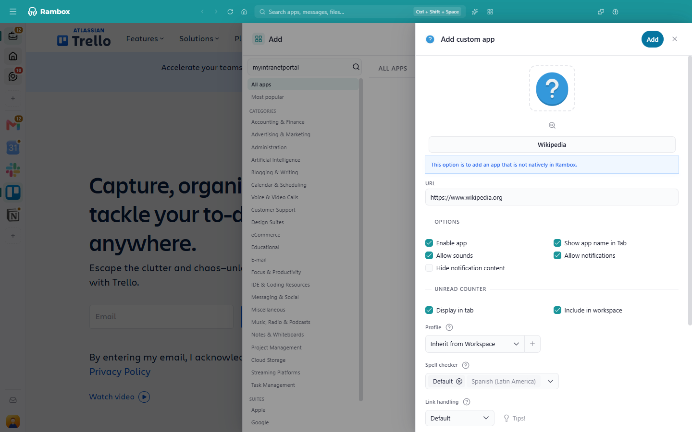This screenshot has height=432, width=692.
Task: Select Project Management category
Action: tap(276, 348)
